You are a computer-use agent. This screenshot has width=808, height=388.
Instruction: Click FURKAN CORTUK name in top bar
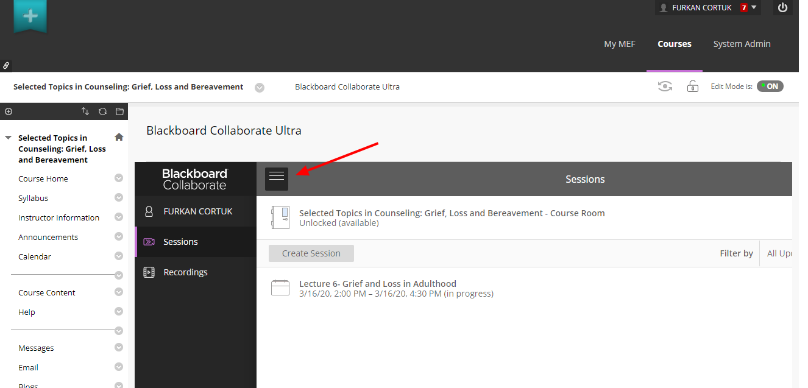click(701, 8)
